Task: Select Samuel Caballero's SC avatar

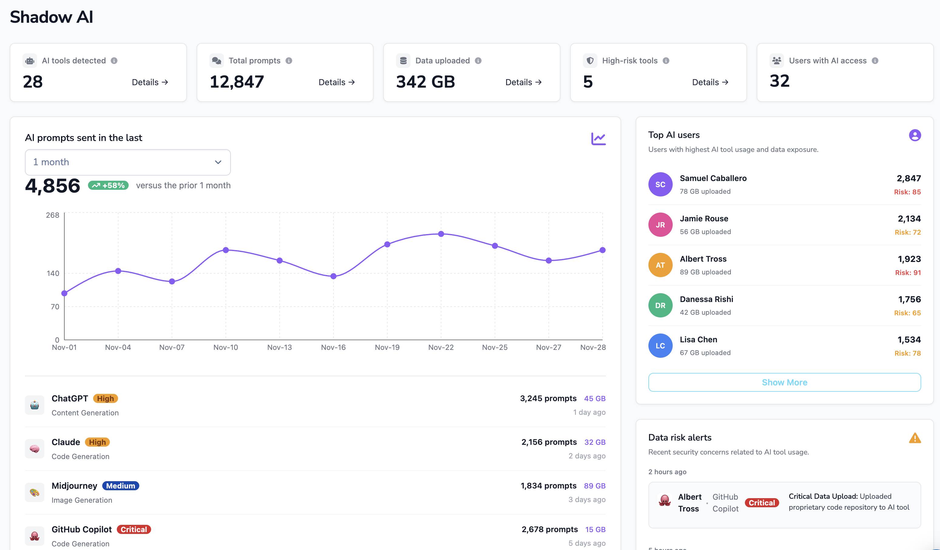Action: [660, 184]
